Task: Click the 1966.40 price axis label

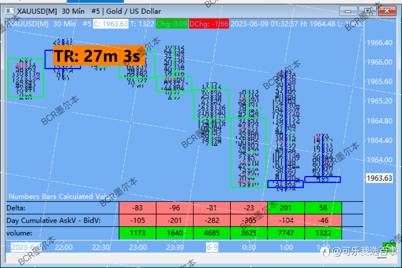Action: tap(380, 42)
